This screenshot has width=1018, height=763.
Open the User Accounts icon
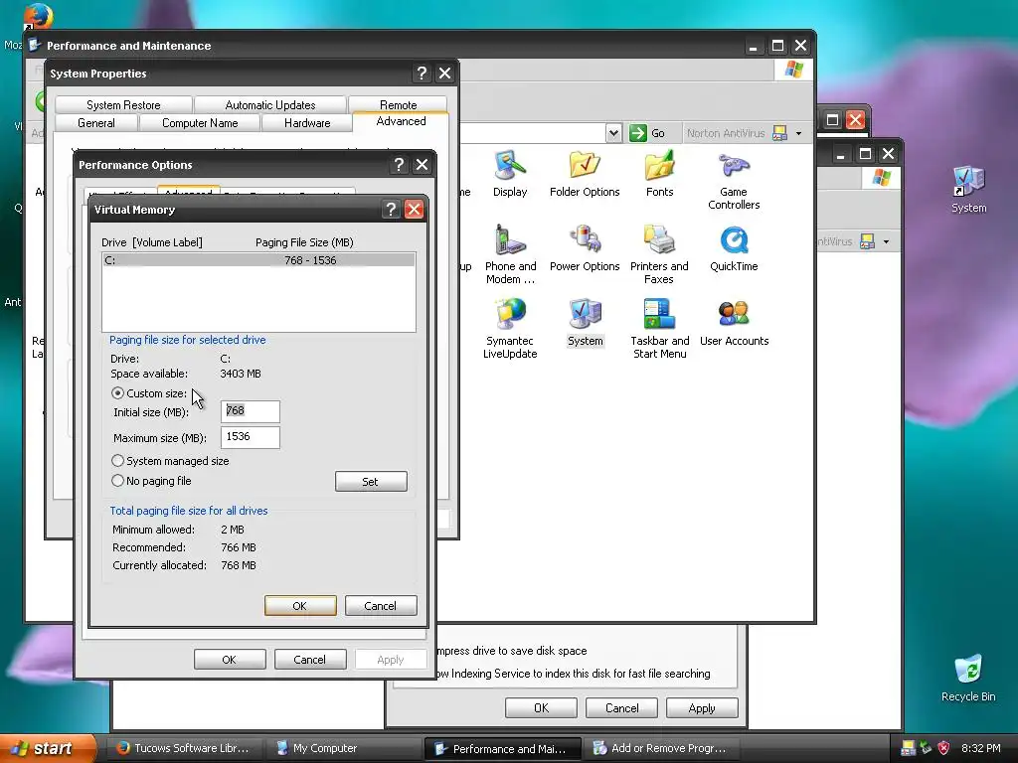coord(734,322)
